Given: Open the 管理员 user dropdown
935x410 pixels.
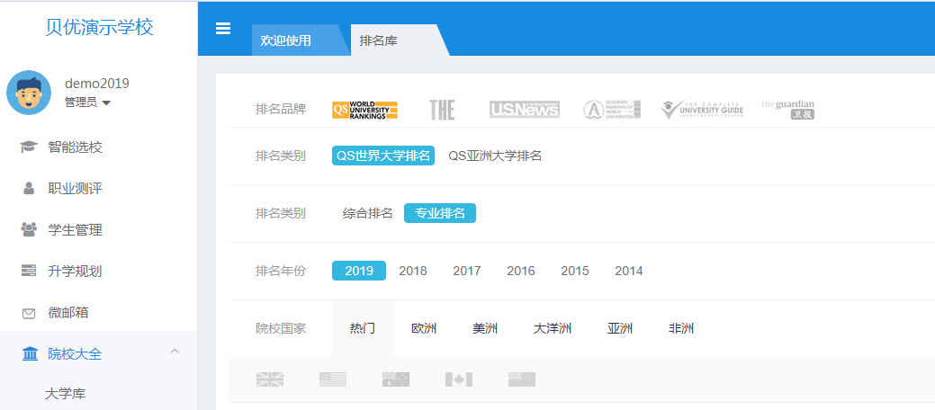Looking at the screenshot, I should pos(87,102).
